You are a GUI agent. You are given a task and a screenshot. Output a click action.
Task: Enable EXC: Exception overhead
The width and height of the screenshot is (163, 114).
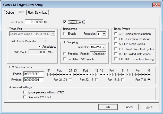click(x=116, y=39)
